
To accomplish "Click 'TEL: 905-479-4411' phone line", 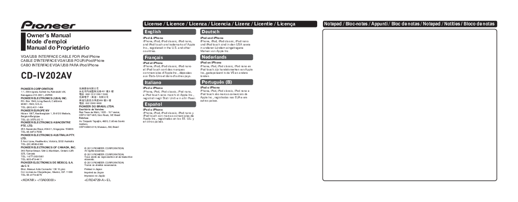I will coord(32,159).
